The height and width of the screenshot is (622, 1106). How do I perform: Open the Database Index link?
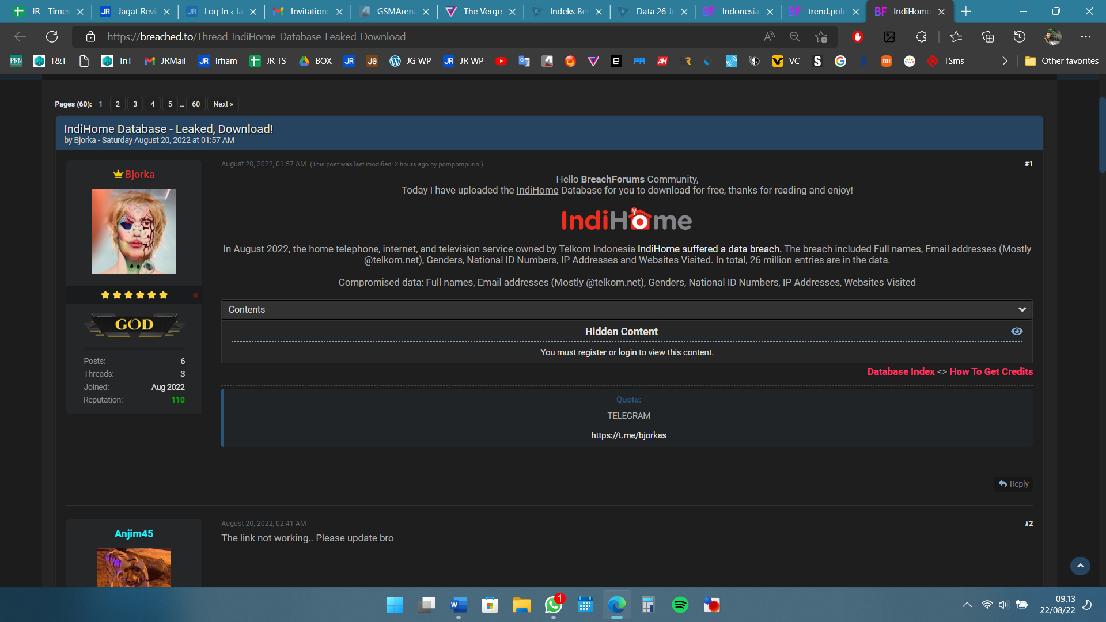click(901, 371)
